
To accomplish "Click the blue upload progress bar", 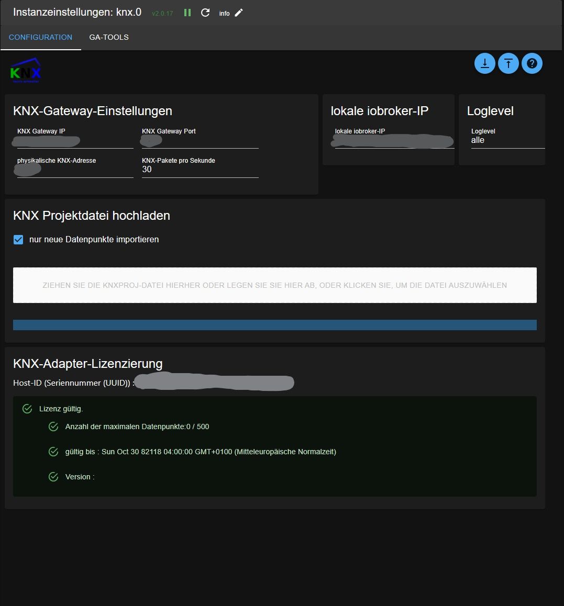I will click(x=274, y=325).
